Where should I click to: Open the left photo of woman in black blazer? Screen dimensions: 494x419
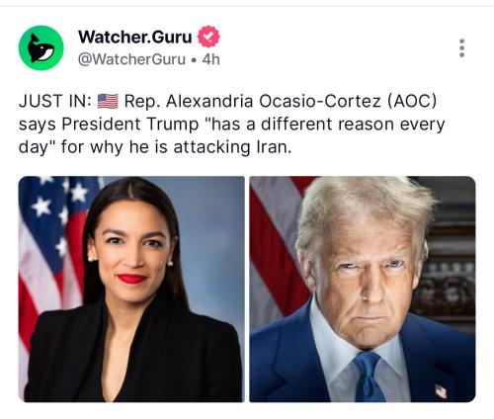pos(131,289)
